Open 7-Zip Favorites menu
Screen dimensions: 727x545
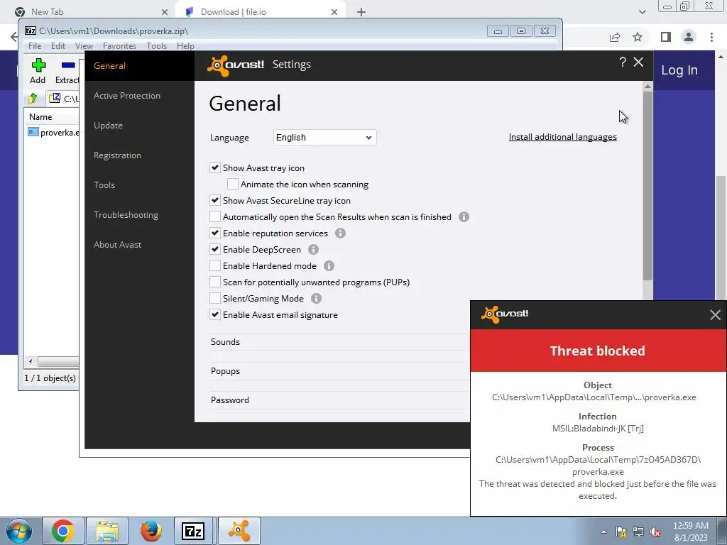(119, 46)
